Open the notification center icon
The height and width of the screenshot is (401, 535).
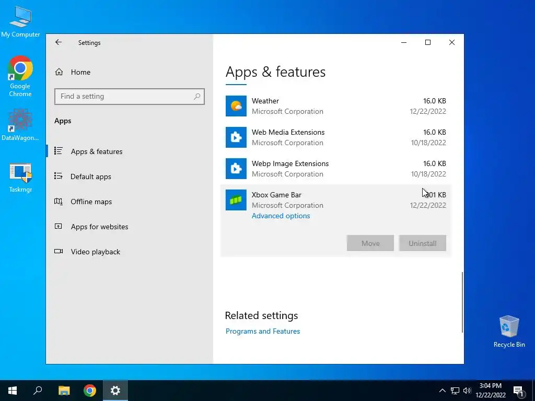point(519,391)
